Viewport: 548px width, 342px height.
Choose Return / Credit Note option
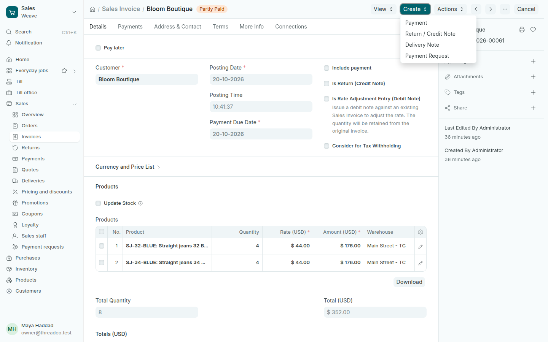pos(438,34)
